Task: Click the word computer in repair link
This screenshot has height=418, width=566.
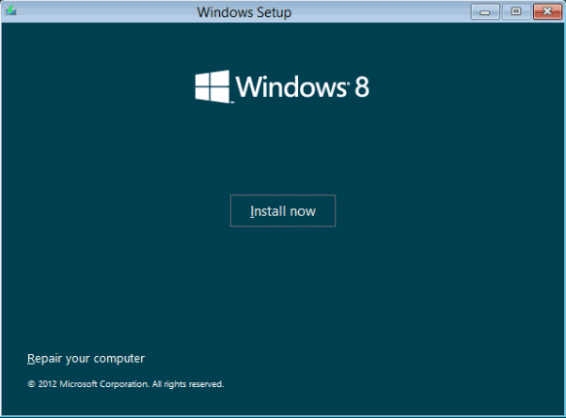Action: click(120, 358)
